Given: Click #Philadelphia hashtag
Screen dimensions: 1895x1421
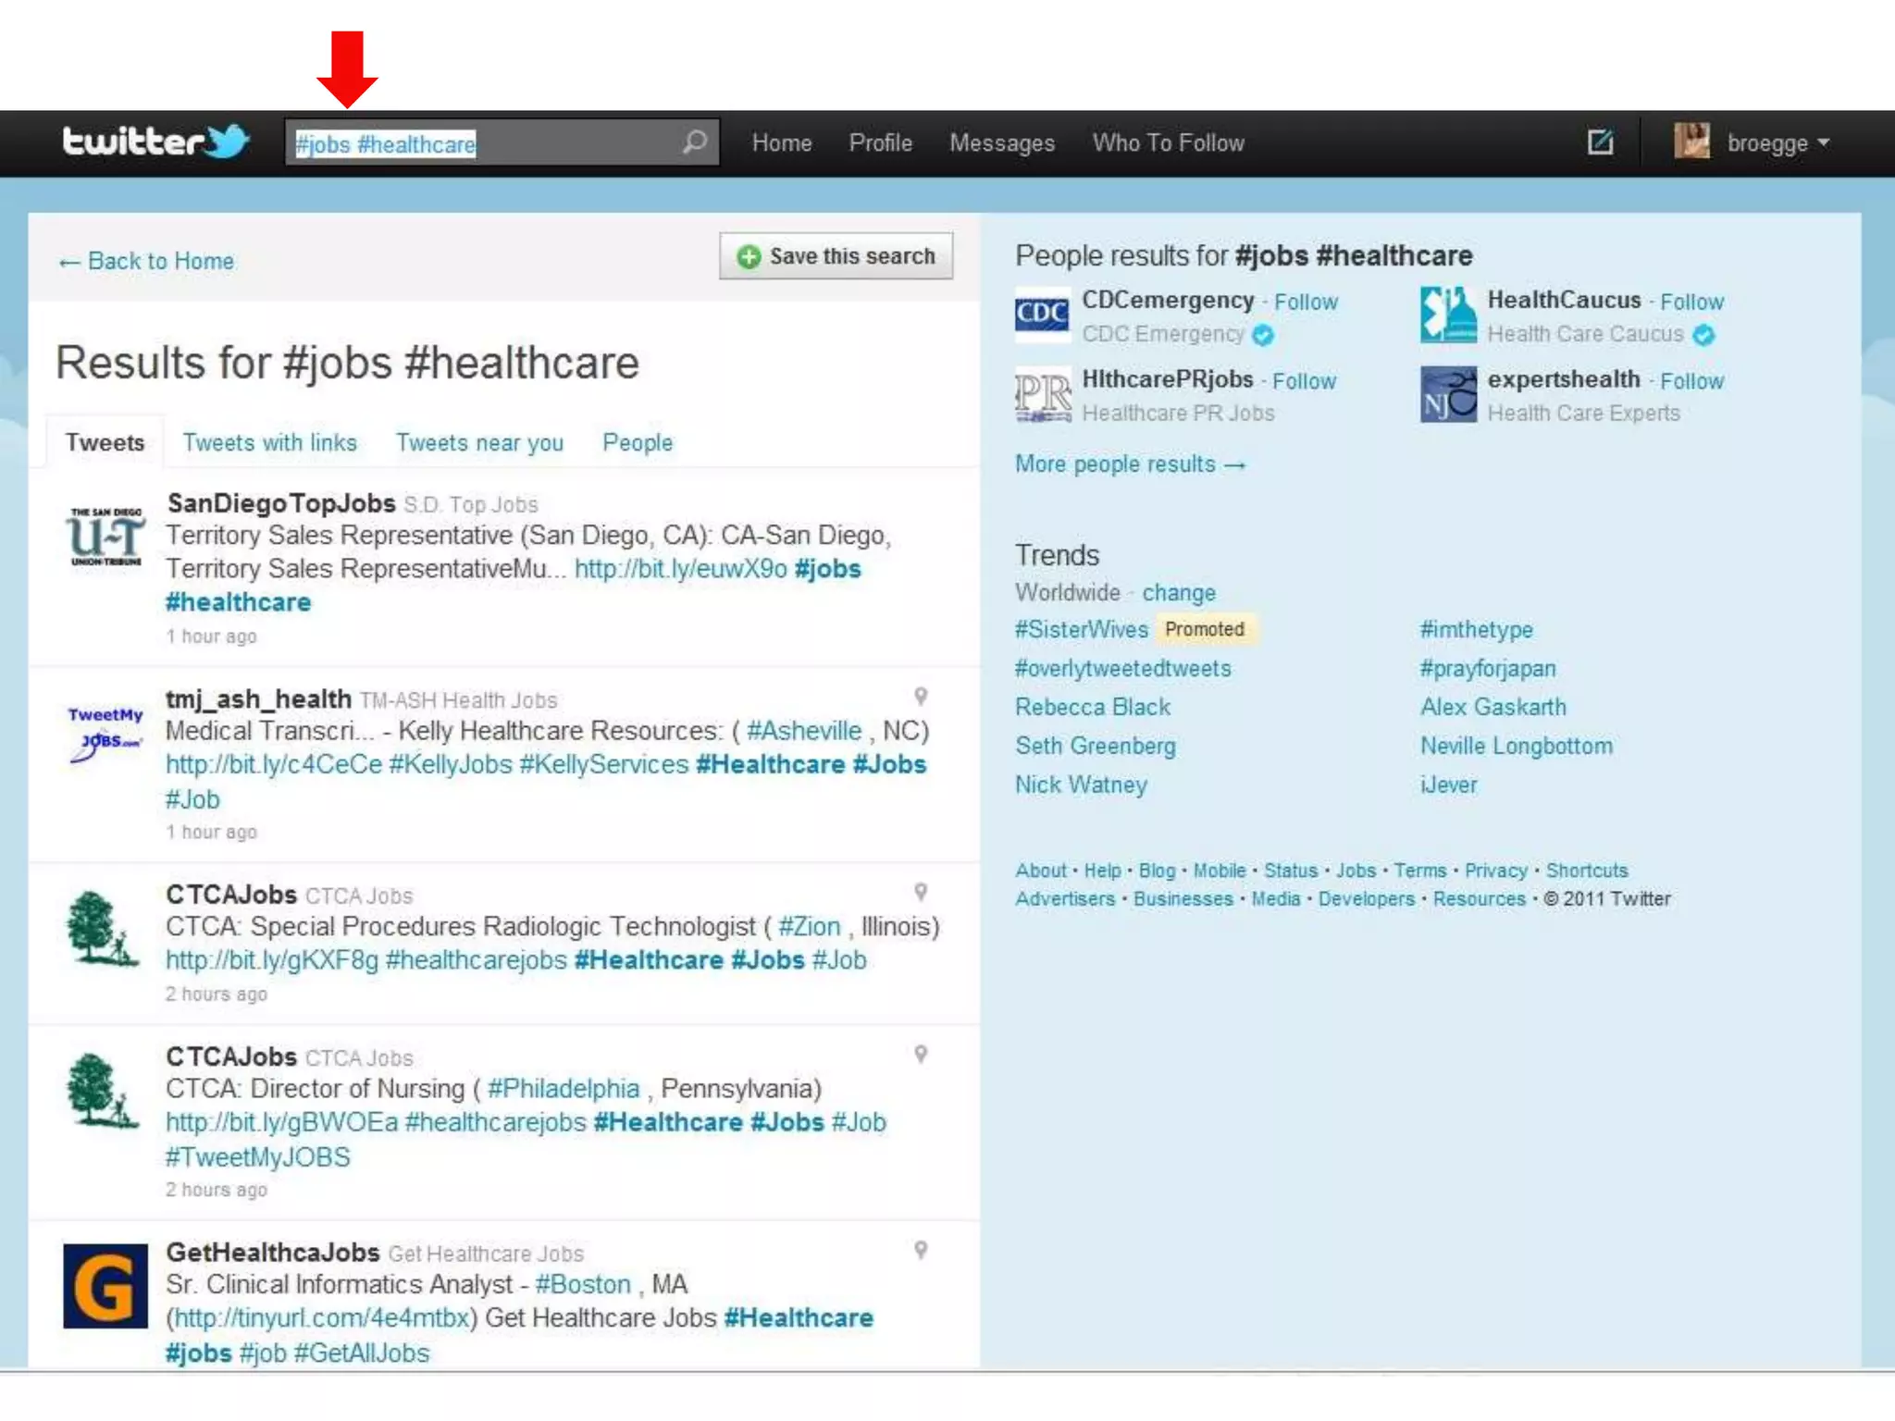Looking at the screenshot, I should [x=564, y=1089].
